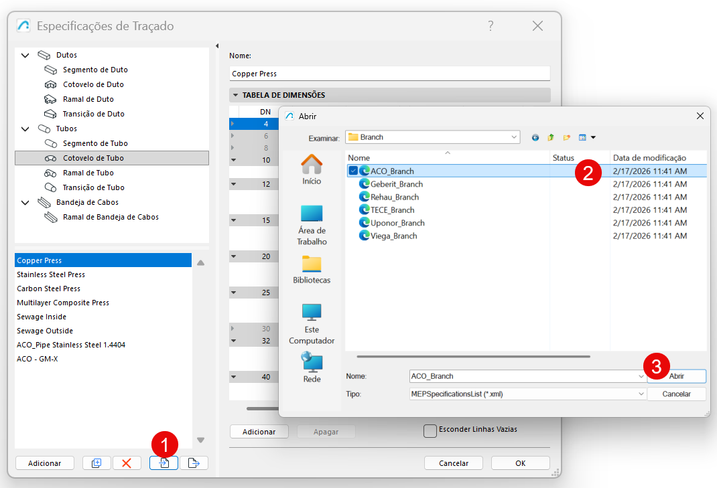Select Sewage Inside specification

103,317
